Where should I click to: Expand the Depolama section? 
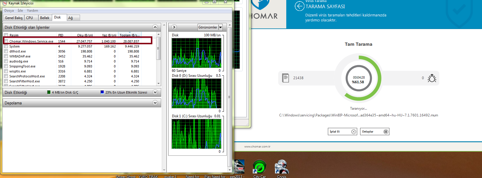[x=155, y=103]
